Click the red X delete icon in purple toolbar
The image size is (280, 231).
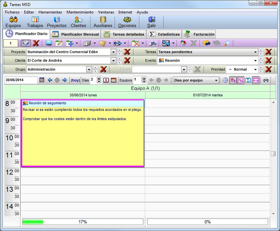(x=36, y=43)
